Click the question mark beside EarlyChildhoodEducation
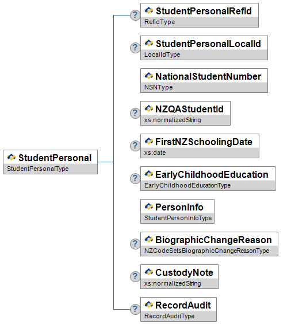 (135, 178)
